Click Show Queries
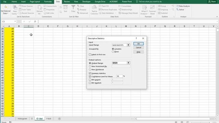 coord(26,6)
